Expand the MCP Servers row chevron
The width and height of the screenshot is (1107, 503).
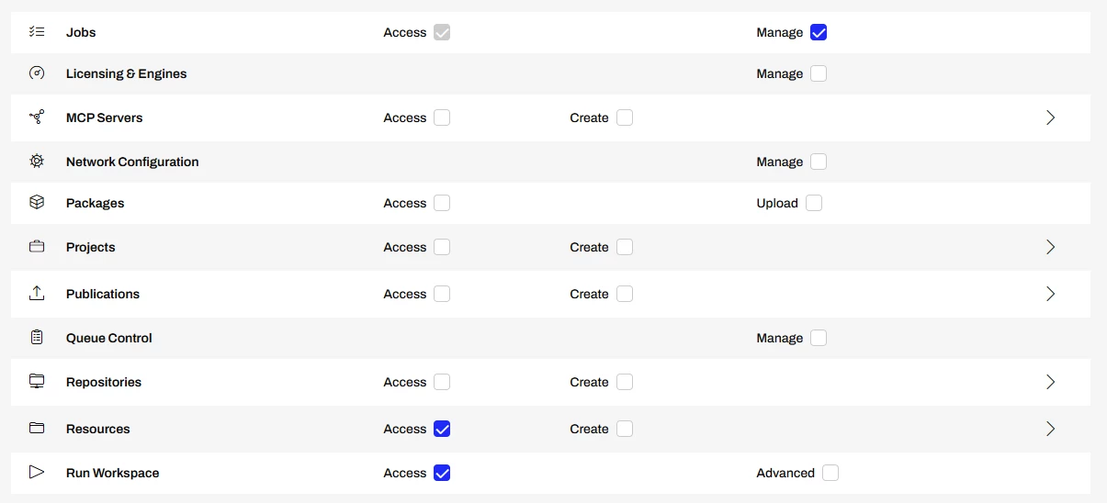click(x=1050, y=117)
